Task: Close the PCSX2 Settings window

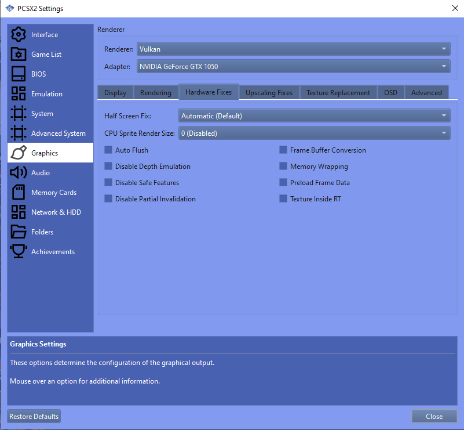Action: [455, 8]
